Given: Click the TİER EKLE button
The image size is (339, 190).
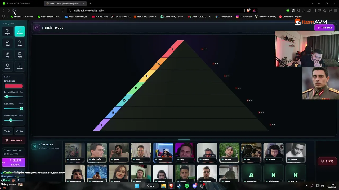Looking at the screenshot, I should tap(324, 27).
